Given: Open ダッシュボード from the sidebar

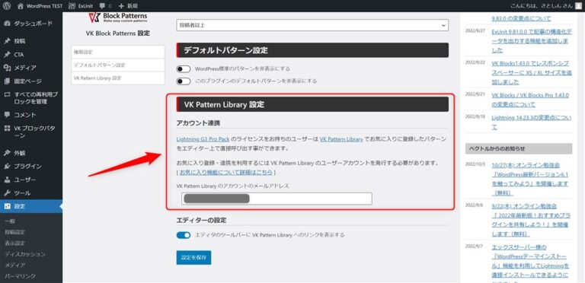Looking at the screenshot, I should pyautogui.click(x=31, y=24).
